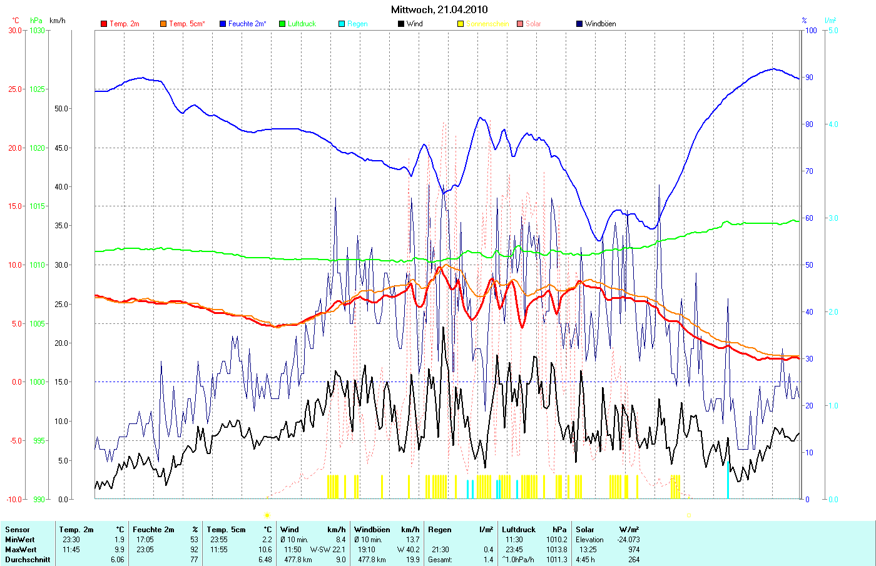Click the green Luftdruck legend square
Viewport: 876px width, 566px height.
coord(282,24)
